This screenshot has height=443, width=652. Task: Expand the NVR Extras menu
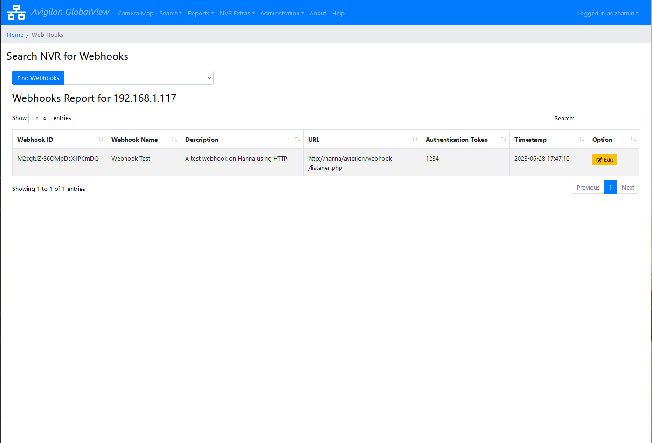click(x=237, y=13)
